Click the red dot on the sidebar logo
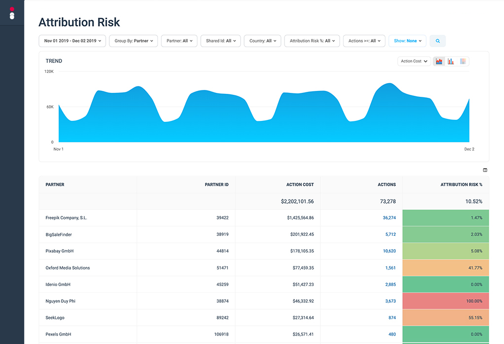504x344 pixels. [x=12, y=9]
